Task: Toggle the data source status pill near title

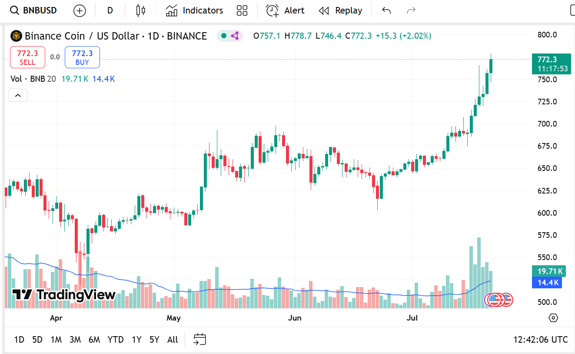Action: [x=229, y=36]
